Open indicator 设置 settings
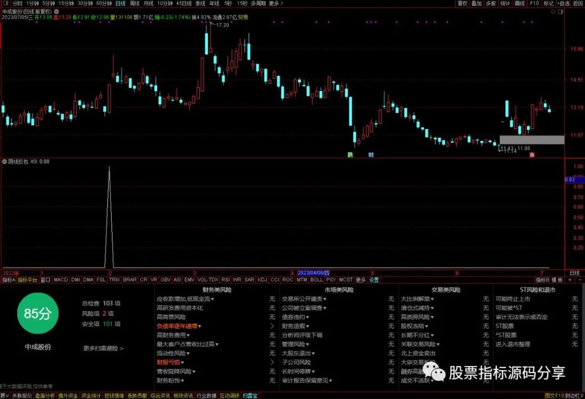This screenshot has width=585, height=399. tap(374, 280)
